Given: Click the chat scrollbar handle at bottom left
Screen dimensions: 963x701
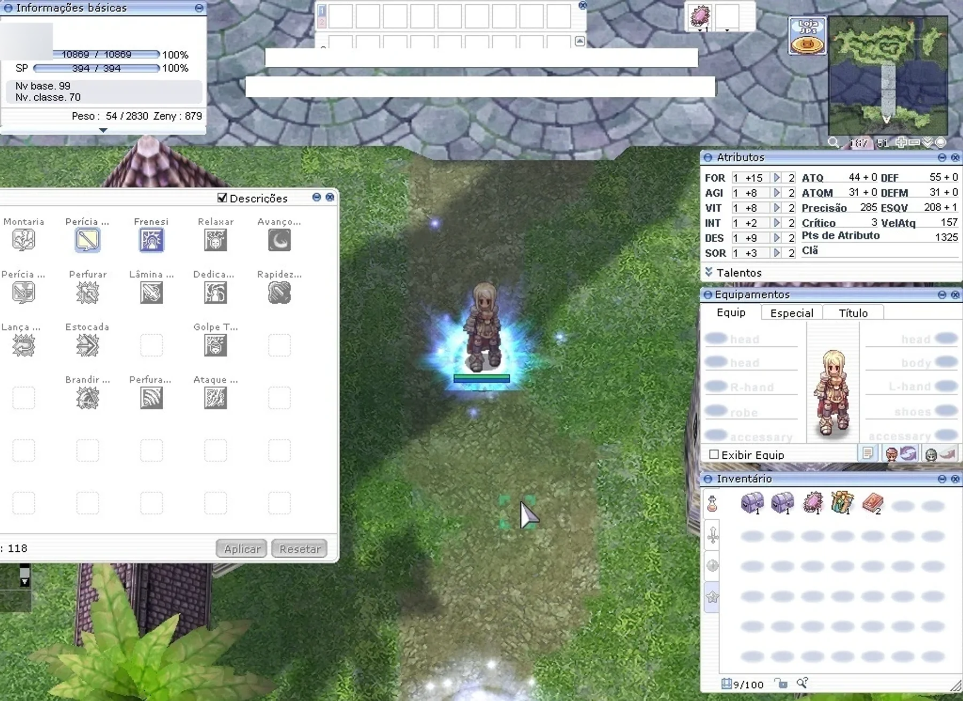Looking at the screenshot, I should click(x=25, y=573).
